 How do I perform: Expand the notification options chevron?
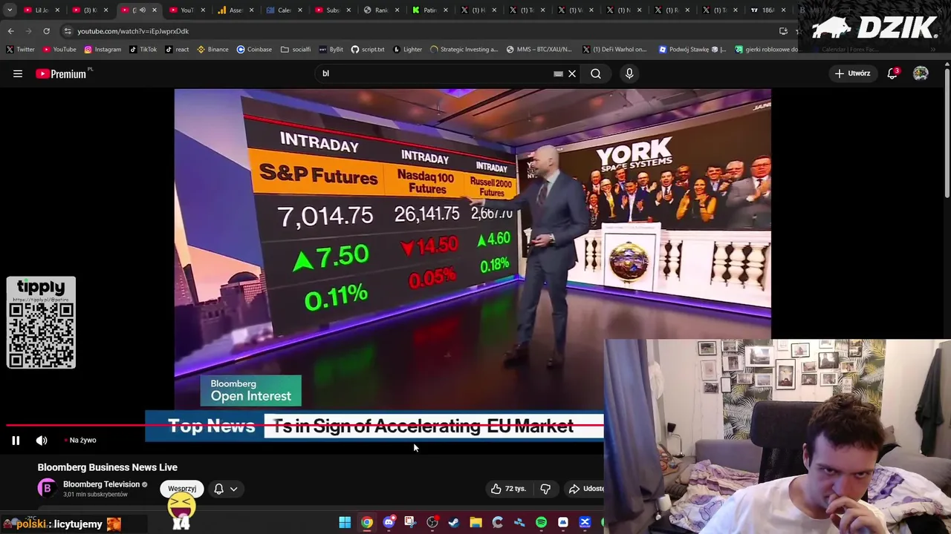(233, 489)
